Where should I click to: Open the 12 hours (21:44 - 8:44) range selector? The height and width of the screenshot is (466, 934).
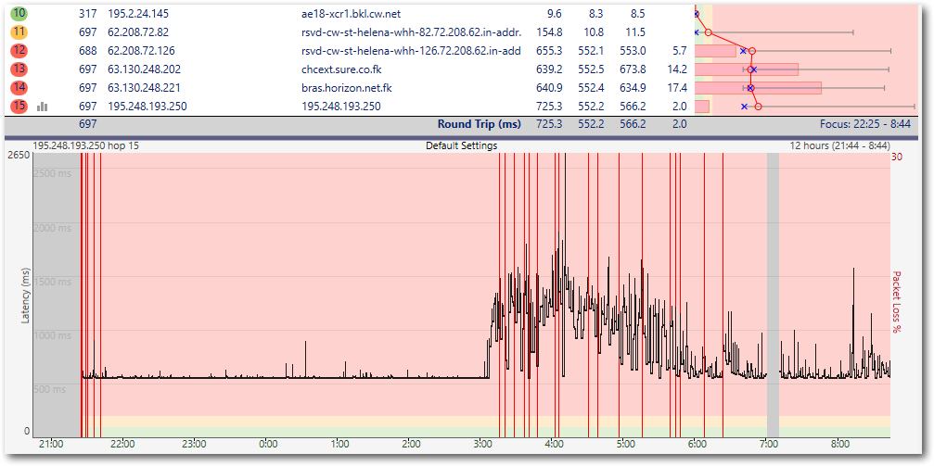click(x=839, y=145)
